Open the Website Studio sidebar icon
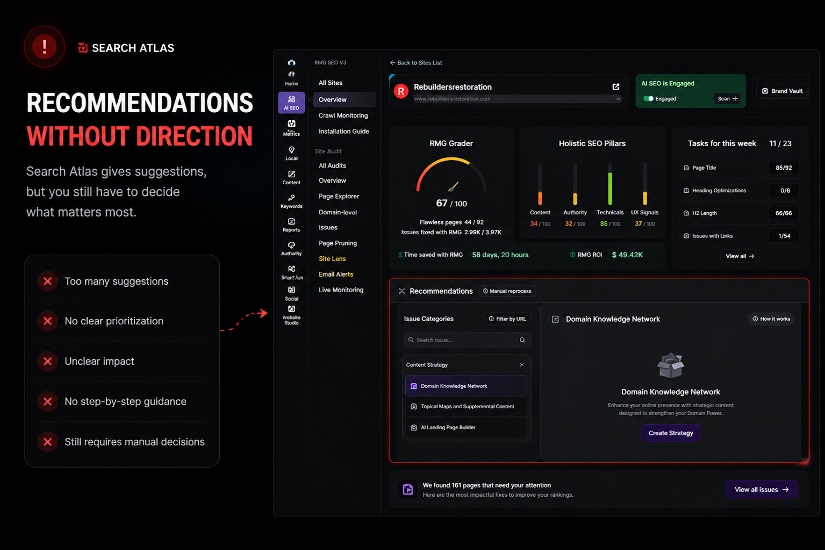 click(x=291, y=315)
